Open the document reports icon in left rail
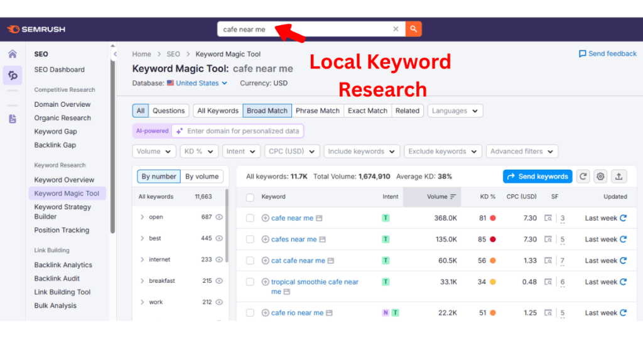Image resolution: width=643 pixels, height=338 pixels. (13, 119)
